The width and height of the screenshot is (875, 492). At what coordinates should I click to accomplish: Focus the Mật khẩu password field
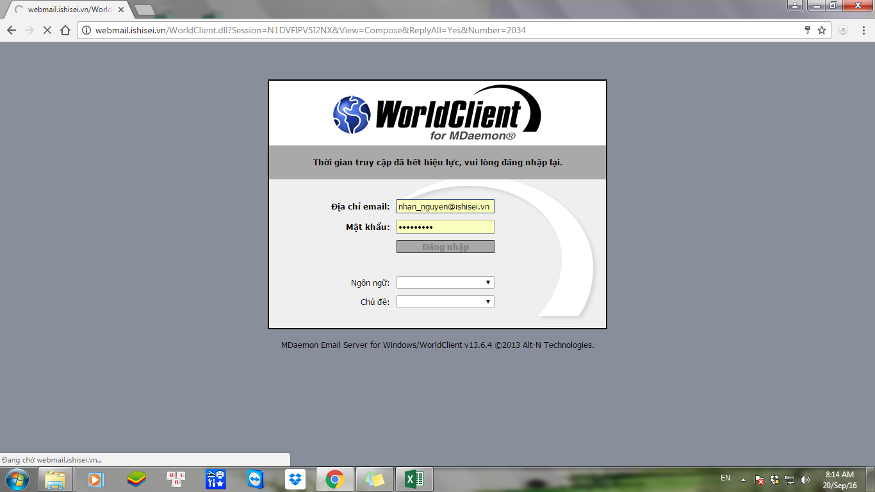pos(445,227)
